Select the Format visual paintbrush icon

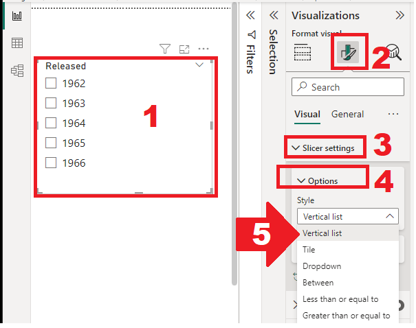click(x=349, y=51)
